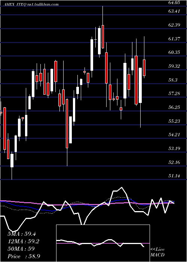Screen dimensions: 187x262
Task: Select the 'Price : 58.9' readout
Action: pos(24,256)
